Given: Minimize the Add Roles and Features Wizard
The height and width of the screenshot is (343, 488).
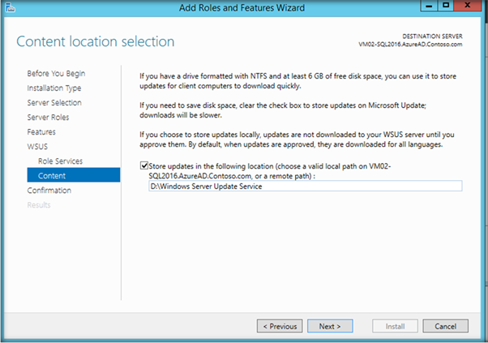Looking at the screenshot, I should [426, 6].
